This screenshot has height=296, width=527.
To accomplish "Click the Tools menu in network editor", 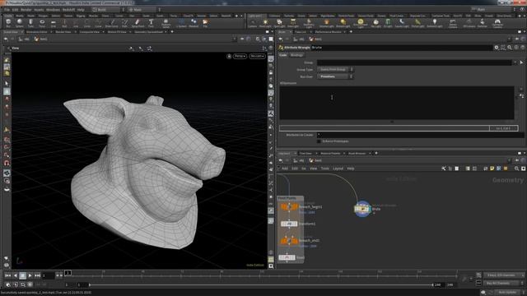I will point(324,169).
